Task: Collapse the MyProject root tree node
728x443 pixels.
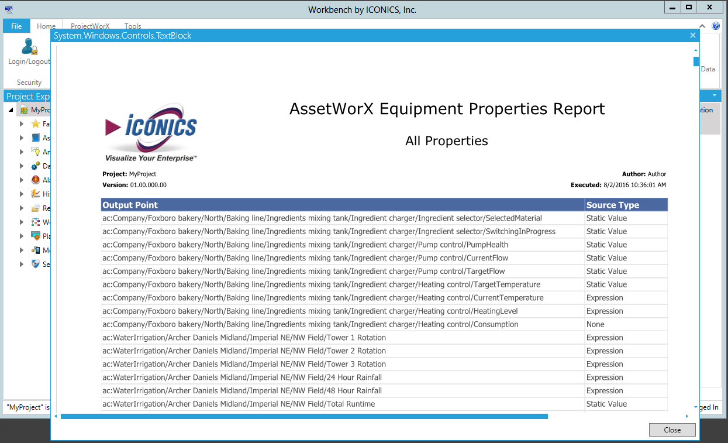Action: (x=11, y=110)
